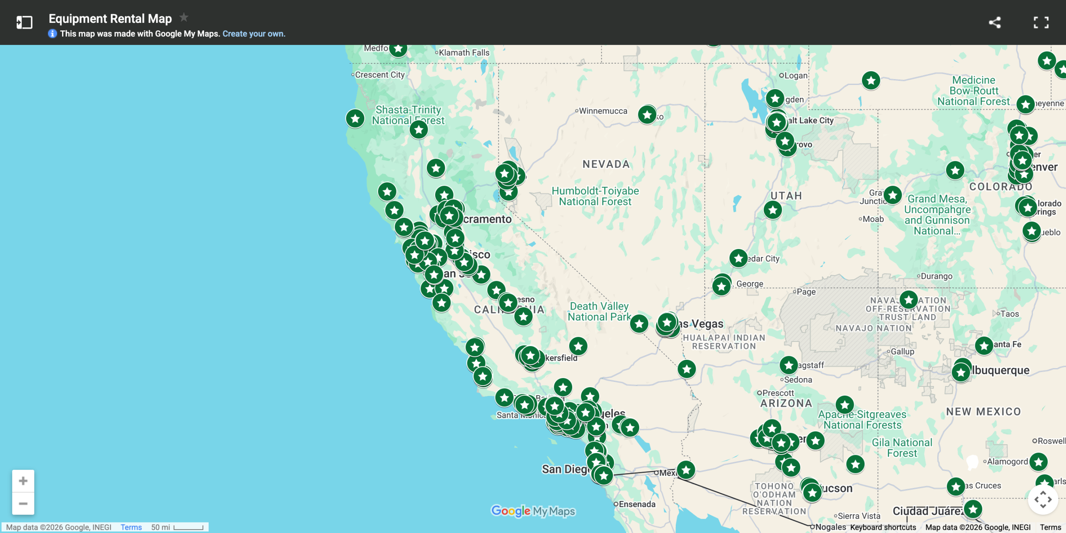
Task: Select the star marker at Alamogordo
Action: [1038, 462]
